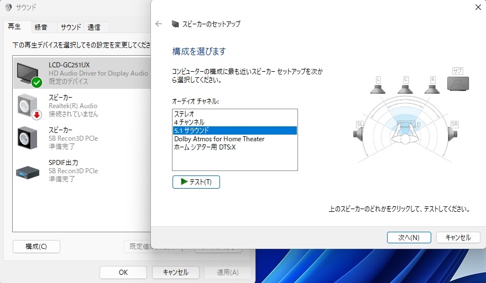
Task: Click the subwoofer (サブ) speaker icon
Action: coord(458,83)
